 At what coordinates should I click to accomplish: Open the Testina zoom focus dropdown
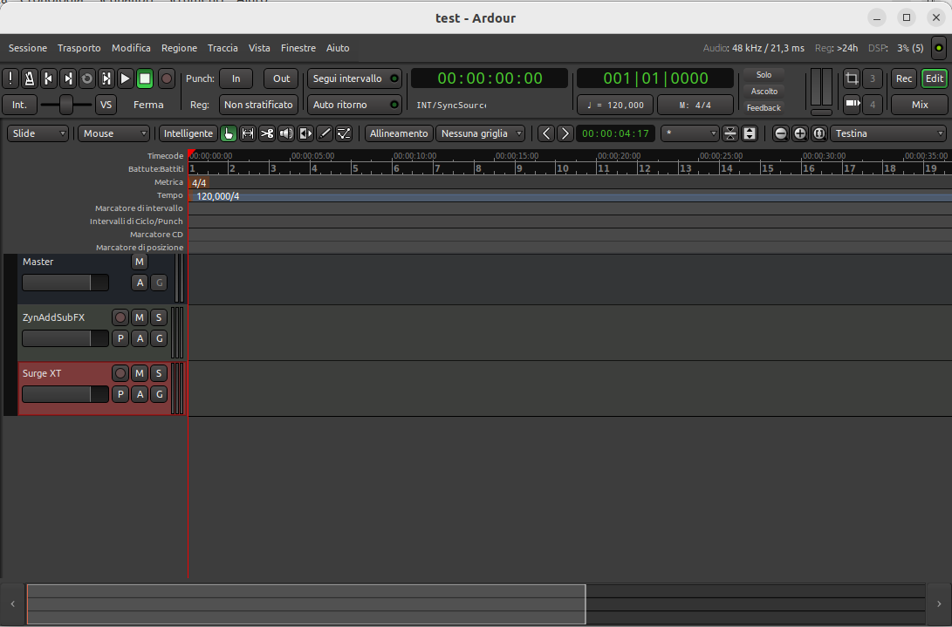click(x=888, y=133)
